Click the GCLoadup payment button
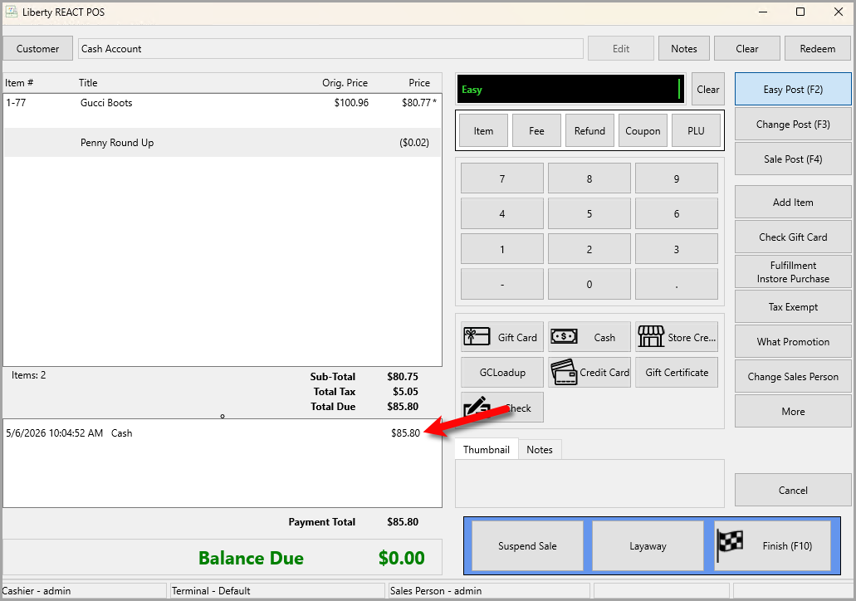856x601 pixels. [501, 372]
